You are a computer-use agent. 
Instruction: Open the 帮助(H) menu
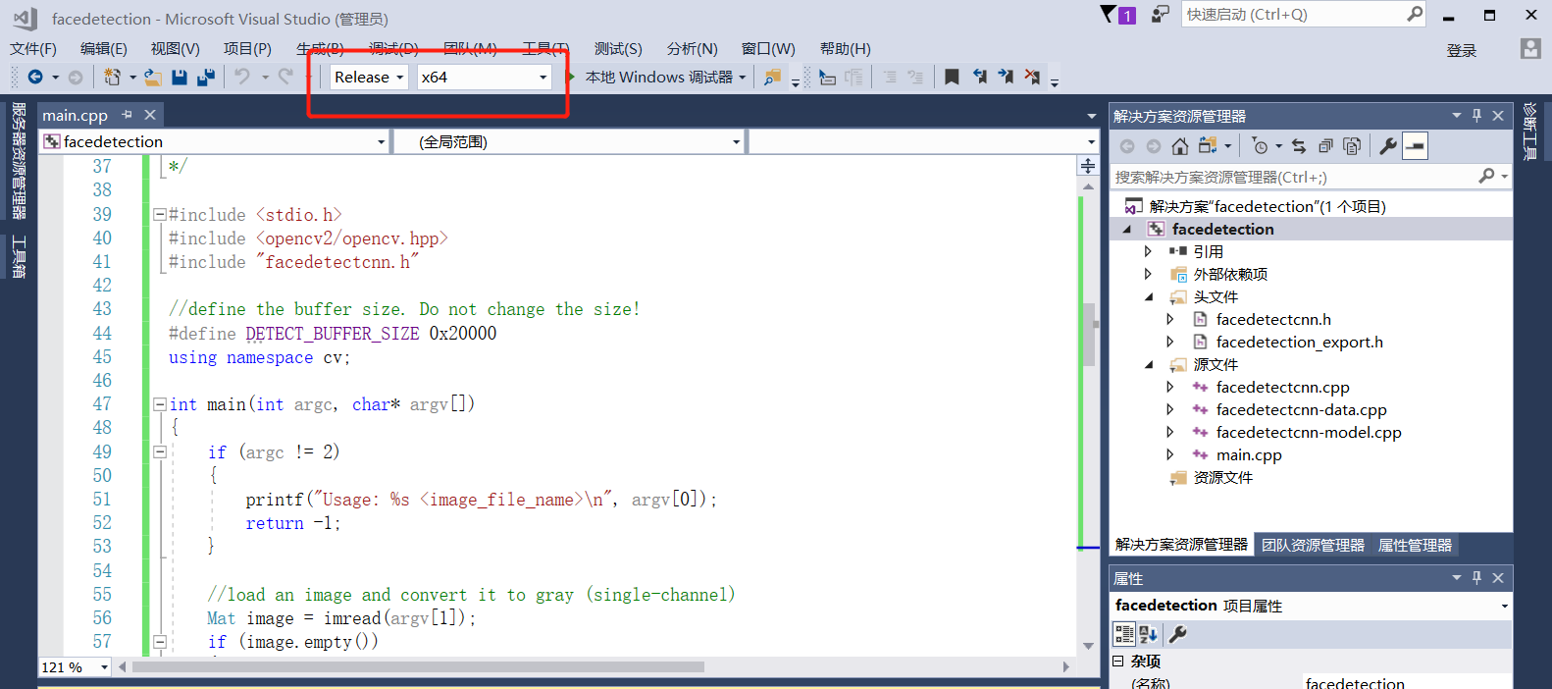point(846,49)
